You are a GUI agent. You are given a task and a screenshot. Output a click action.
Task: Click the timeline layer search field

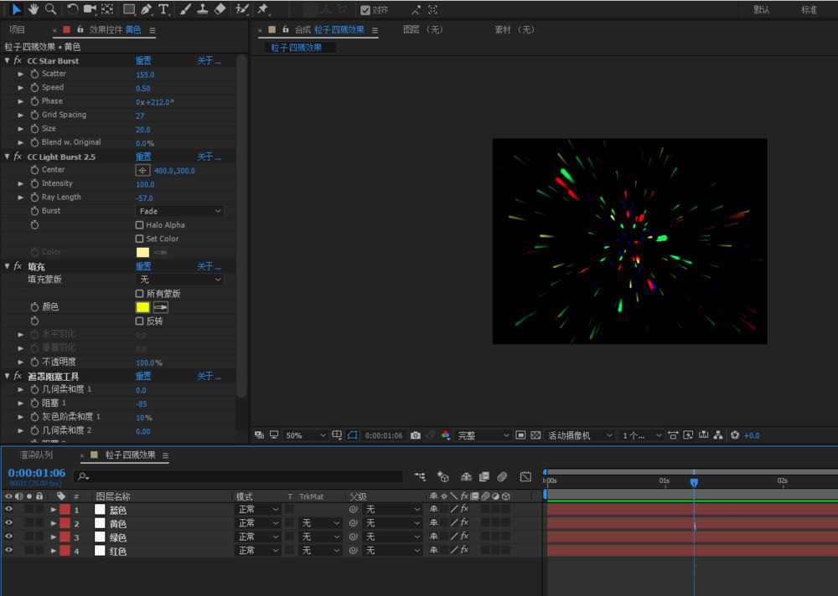(235, 476)
